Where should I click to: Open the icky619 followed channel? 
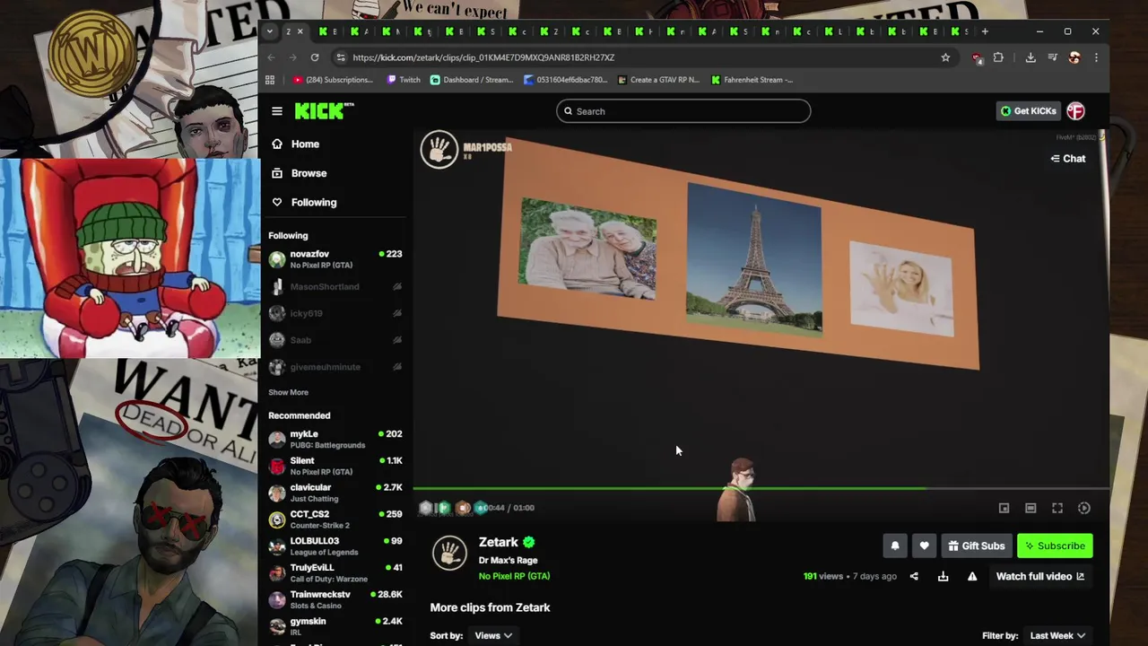[x=335, y=313]
